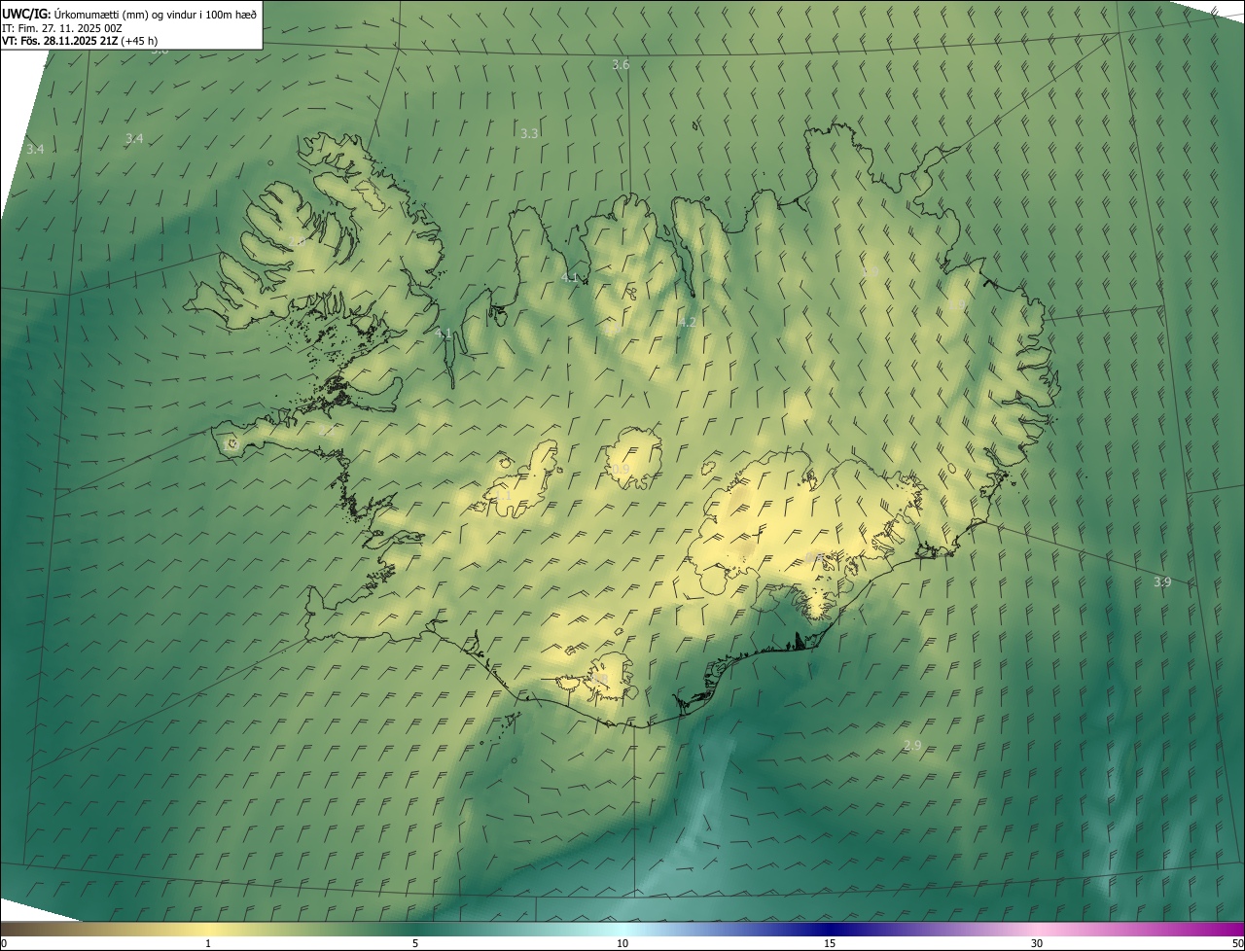Click the colour scale tick label 30

[x=1037, y=943]
